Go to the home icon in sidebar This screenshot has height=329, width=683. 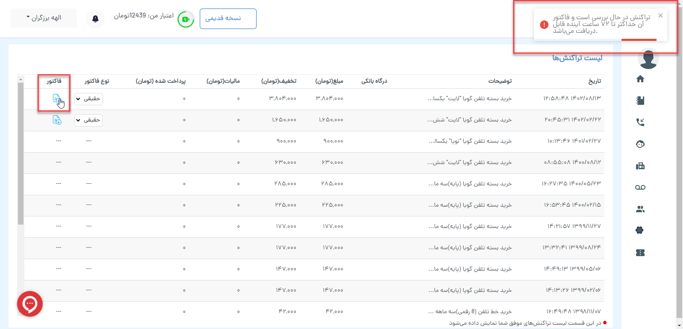(640, 79)
